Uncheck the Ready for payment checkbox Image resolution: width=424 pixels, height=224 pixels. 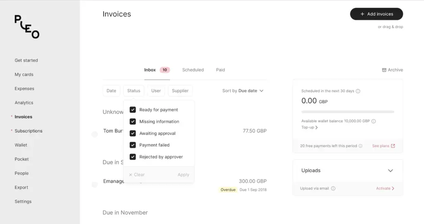[133, 110]
